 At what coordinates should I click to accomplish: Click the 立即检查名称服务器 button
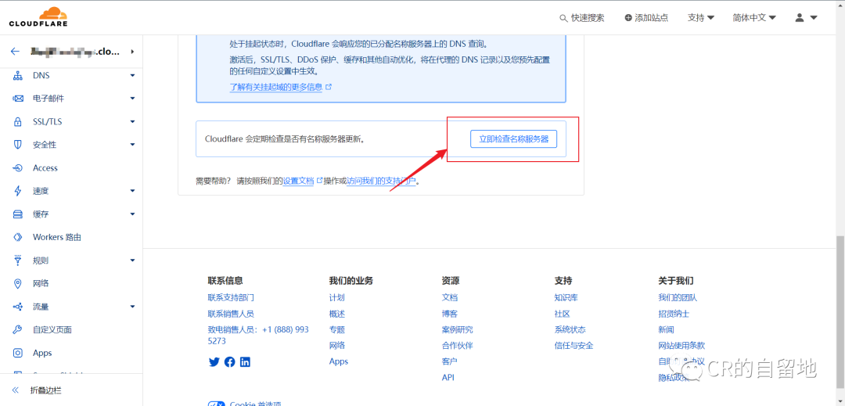[x=513, y=139]
